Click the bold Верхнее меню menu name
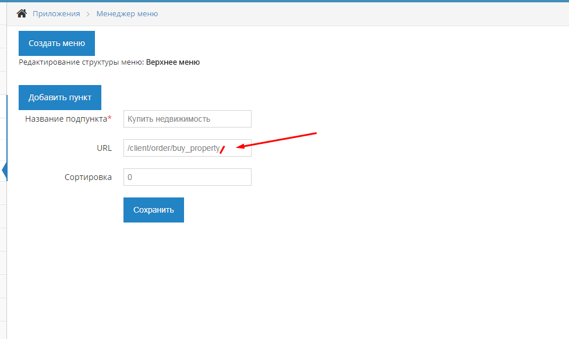Viewport: 569px width, 339px height. click(172, 62)
